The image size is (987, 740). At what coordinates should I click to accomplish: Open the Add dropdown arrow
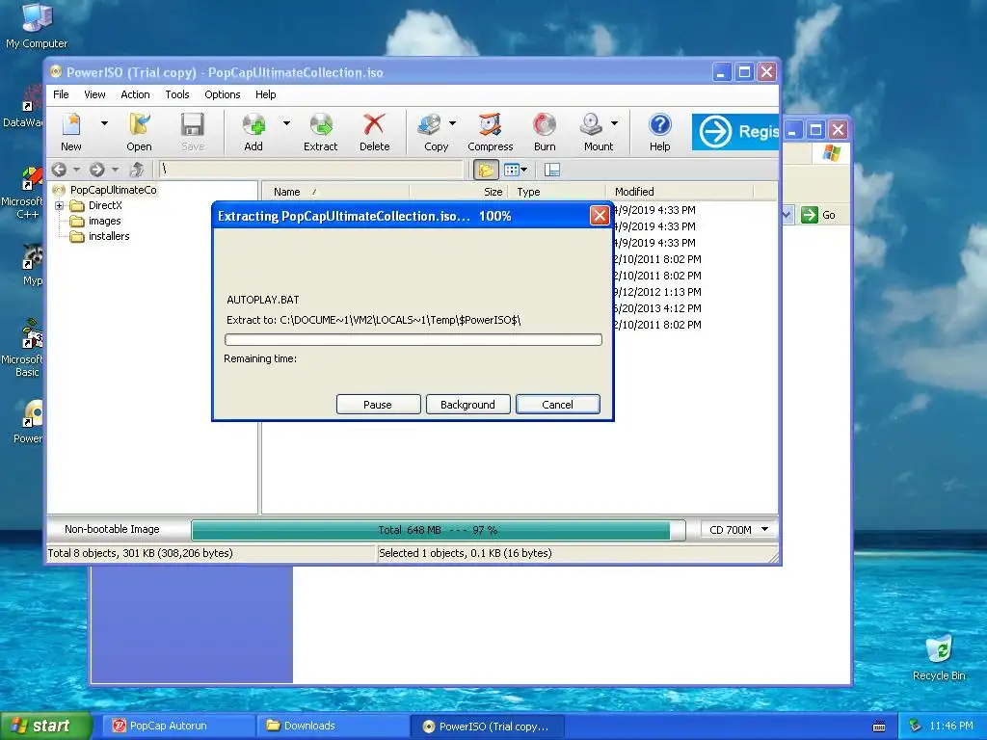(x=286, y=124)
